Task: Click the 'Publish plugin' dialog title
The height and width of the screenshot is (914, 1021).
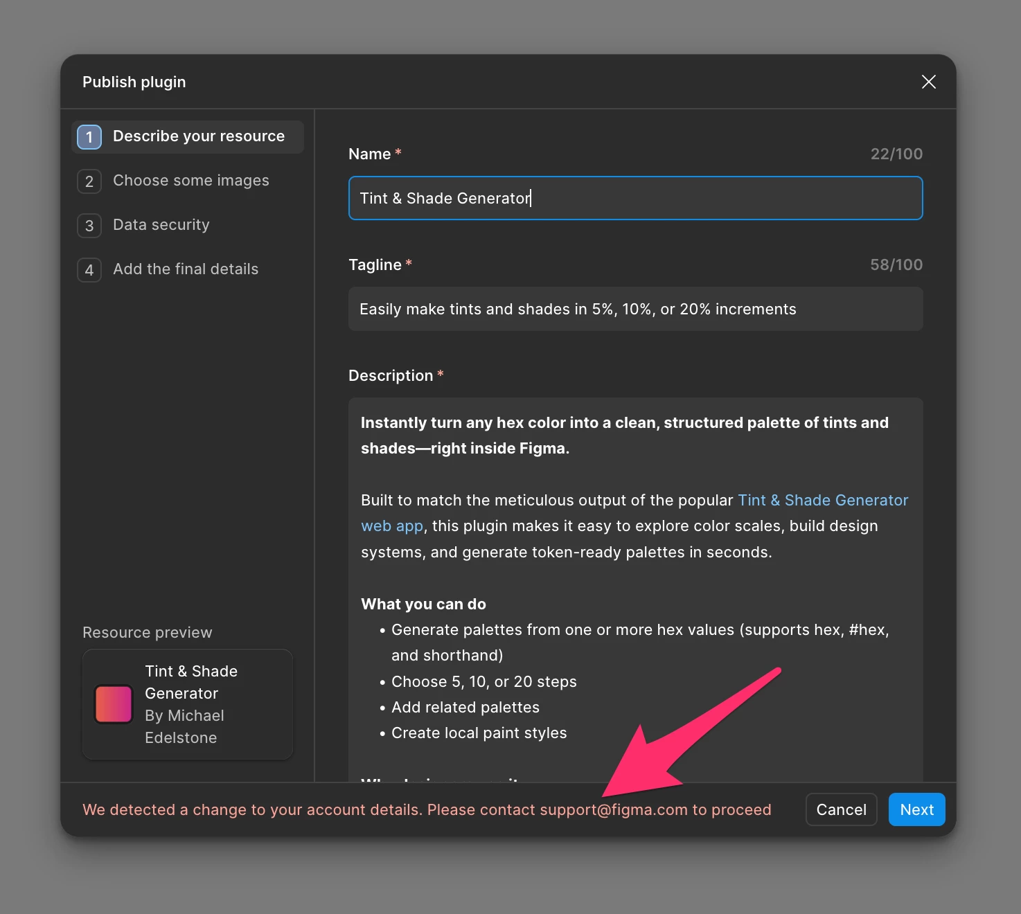Action: (x=134, y=82)
